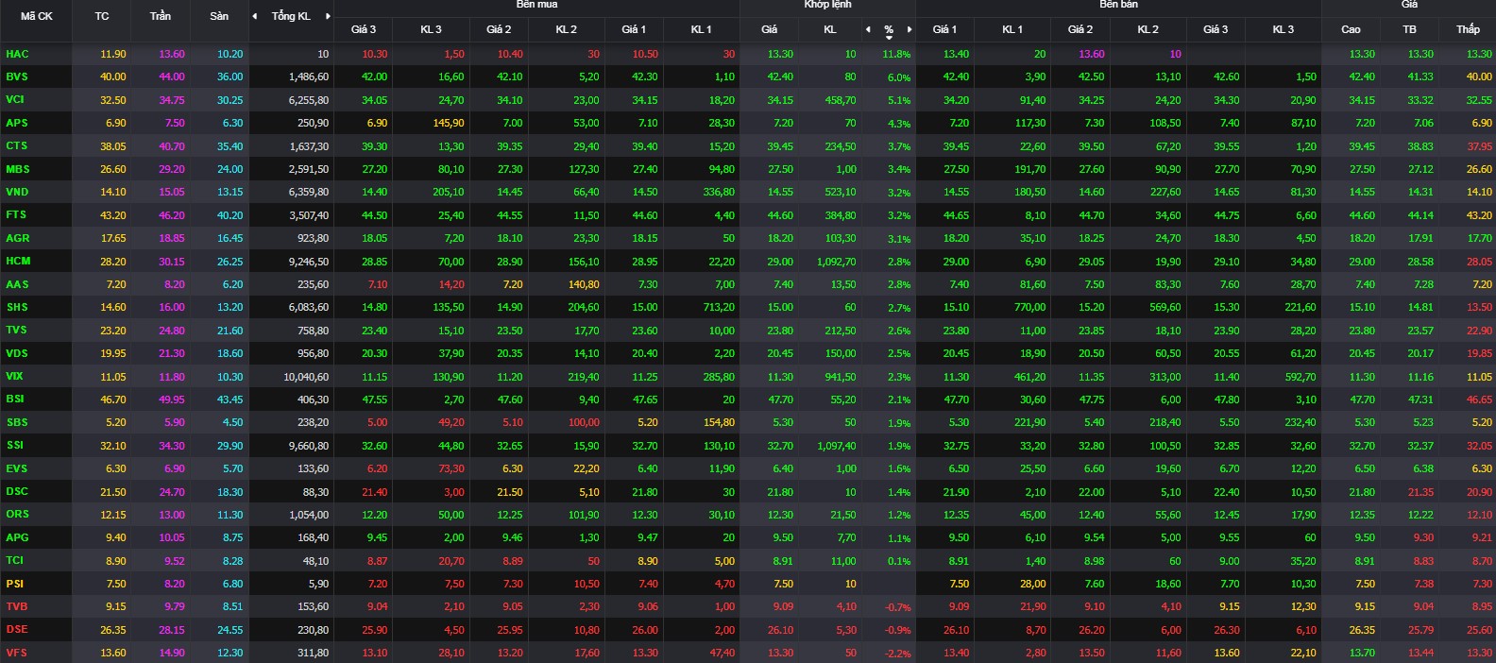Click reference price 26.60 in MBS row
This screenshot has width=1496, height=663.
pyautogui.click(x=113, y=169)
